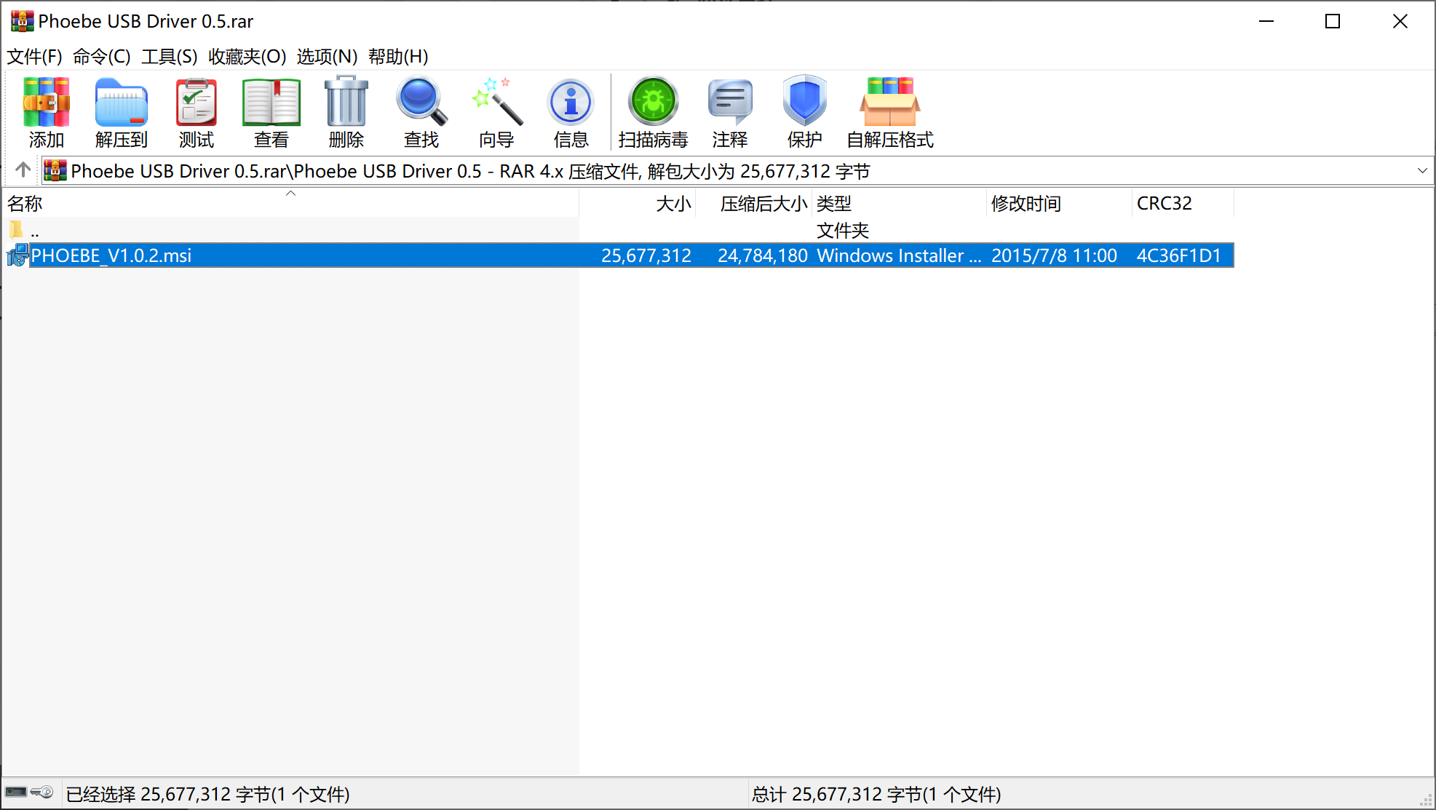This screenshot has width=1436, height=810.
Task: Click 已经选择 status bar text
Action: (x=208, y=794)
